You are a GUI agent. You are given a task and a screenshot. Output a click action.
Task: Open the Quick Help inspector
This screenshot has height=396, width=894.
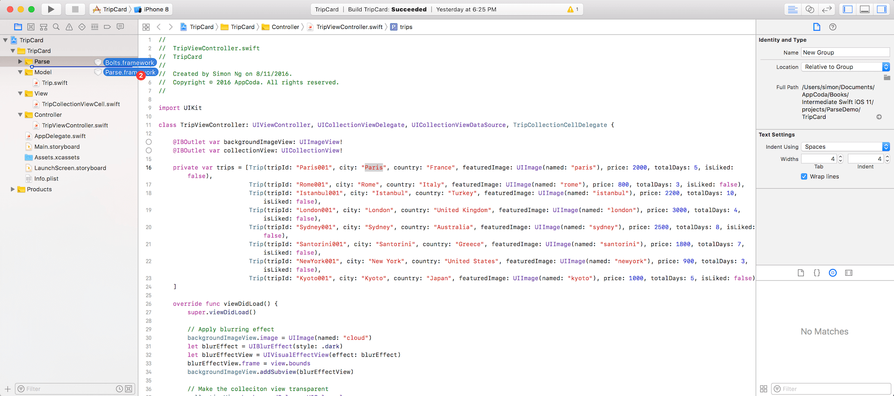tap(833, 27)
